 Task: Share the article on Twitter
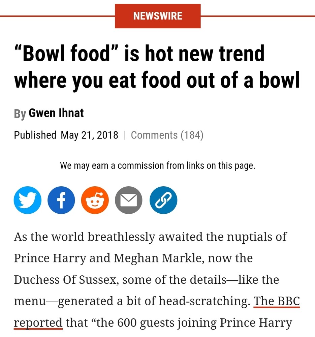coord(28,200)
